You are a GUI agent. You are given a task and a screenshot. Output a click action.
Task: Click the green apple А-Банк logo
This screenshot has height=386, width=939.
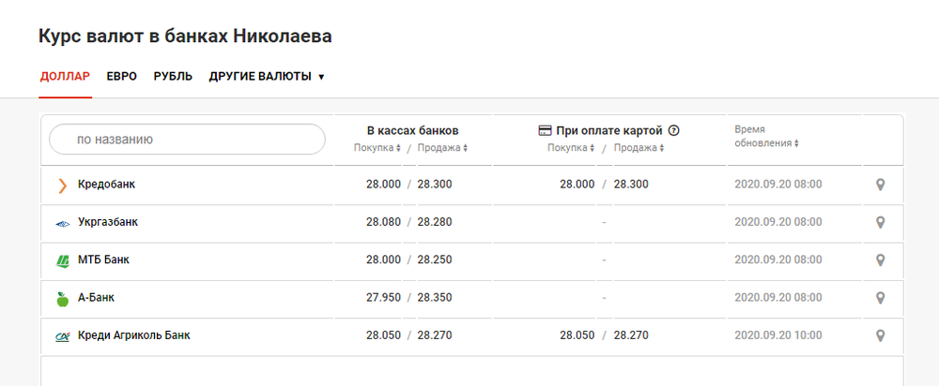click(62, 298)
